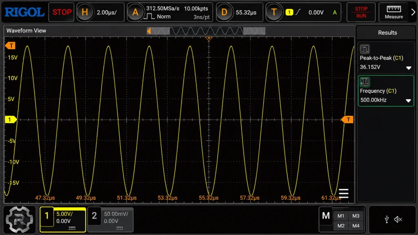Open delay D settings
Viewport: 418px width, 235px height.
(224, 12)
